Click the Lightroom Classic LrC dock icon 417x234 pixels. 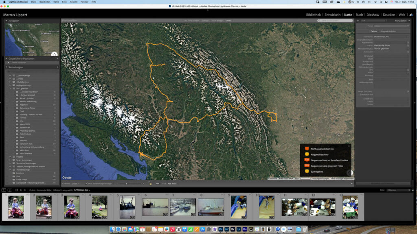pyautogui.click(x=226, y=229)
